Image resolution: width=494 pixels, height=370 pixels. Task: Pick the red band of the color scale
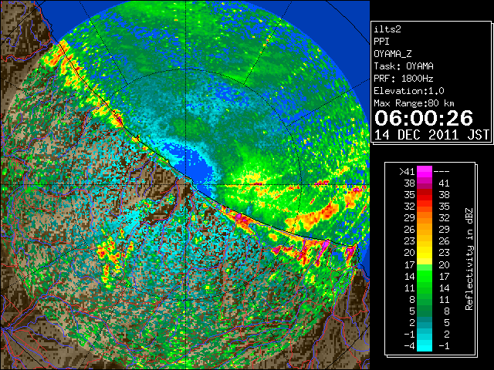point(425,195)
